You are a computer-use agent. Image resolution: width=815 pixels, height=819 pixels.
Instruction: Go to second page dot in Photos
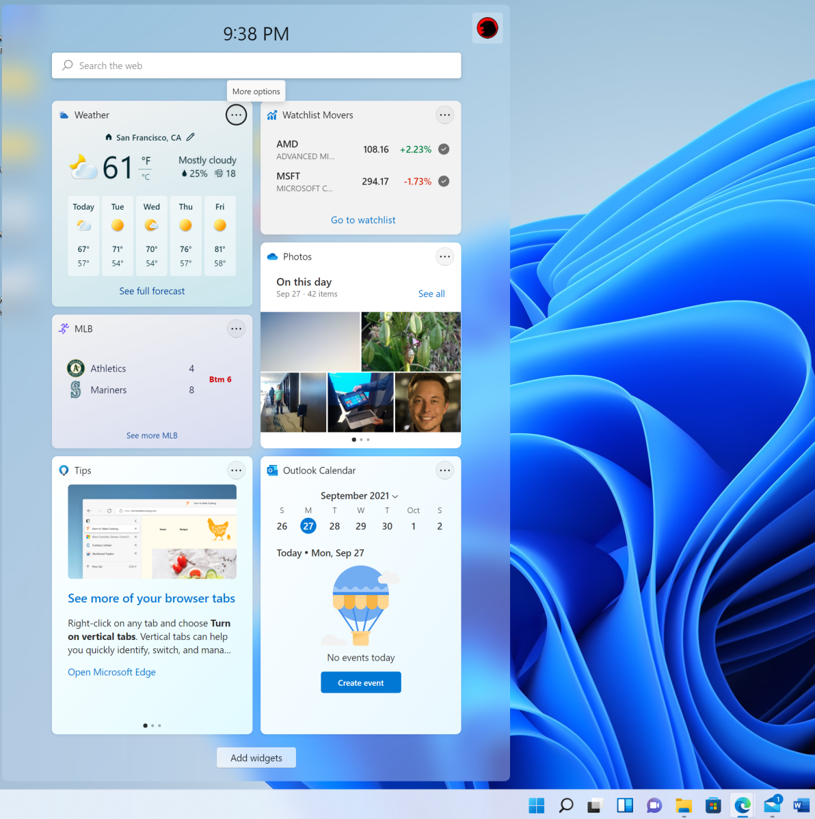[x=361, y=440]
